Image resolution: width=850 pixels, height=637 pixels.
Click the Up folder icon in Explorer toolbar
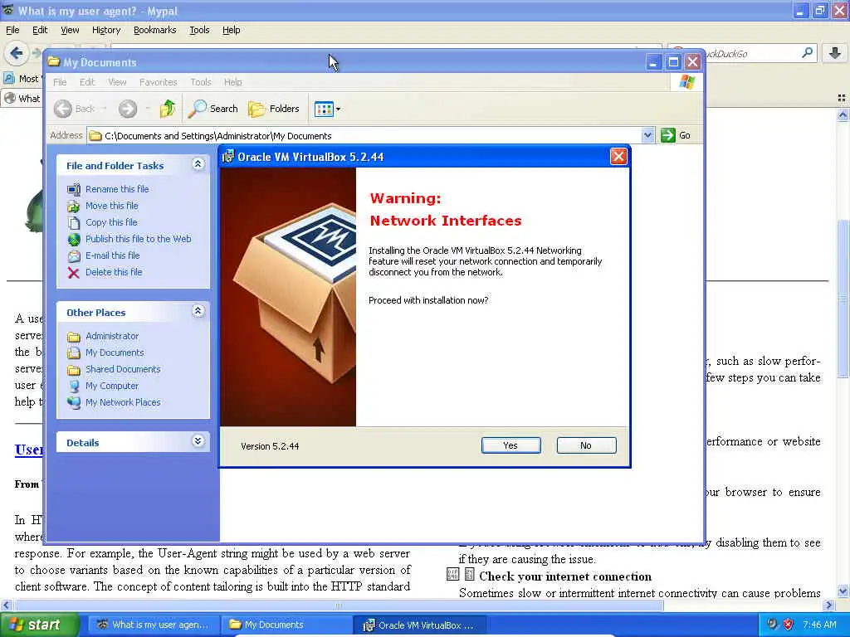pyautogui.click(x=168, y=109)
